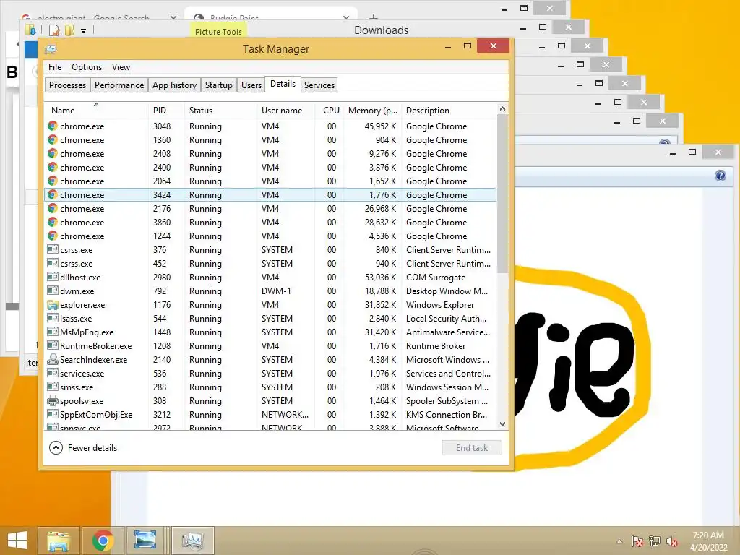Viewport: 740px width, 555px height.
Task: Click the End task button
Action: (472, 448)
